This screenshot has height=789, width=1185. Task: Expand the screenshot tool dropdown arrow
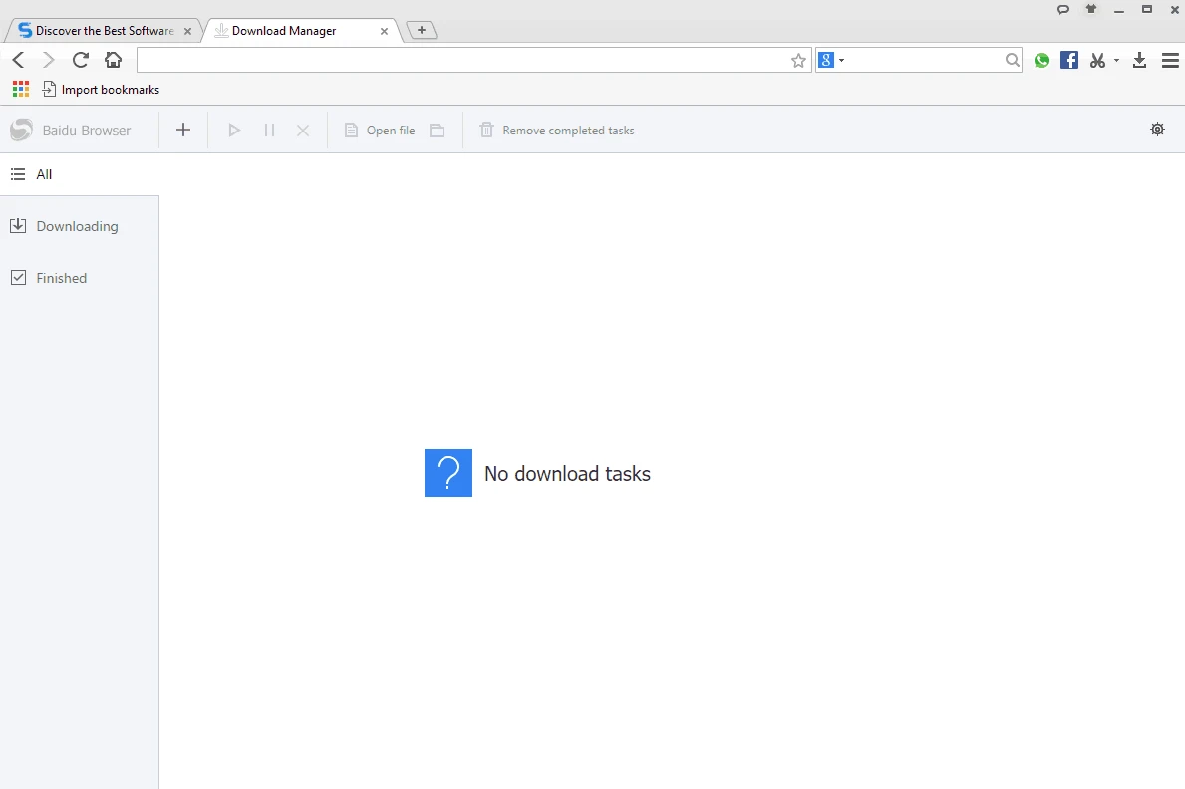(1116, 61)
